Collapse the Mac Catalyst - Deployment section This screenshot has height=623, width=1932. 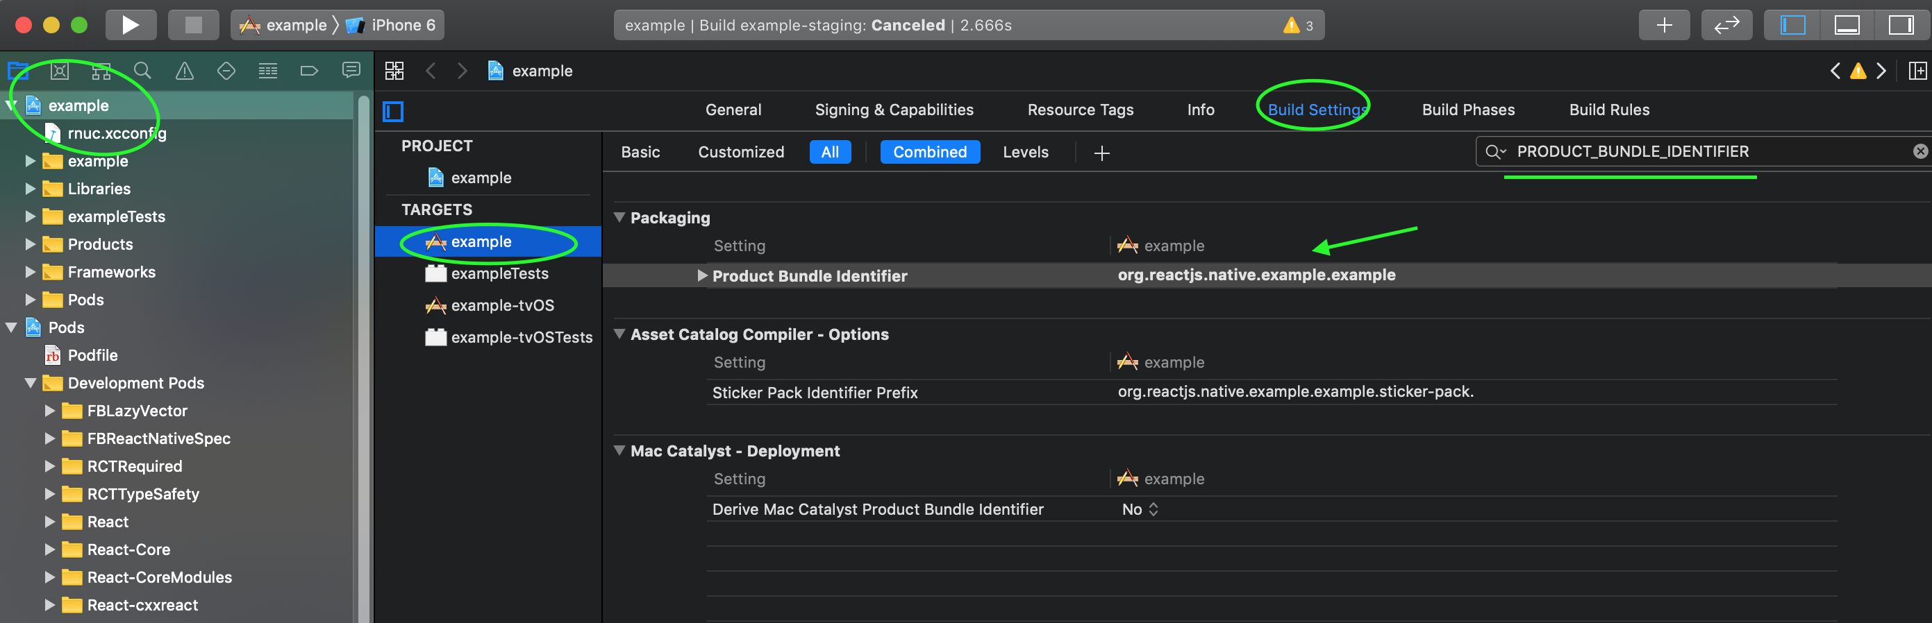click(619, 451)
